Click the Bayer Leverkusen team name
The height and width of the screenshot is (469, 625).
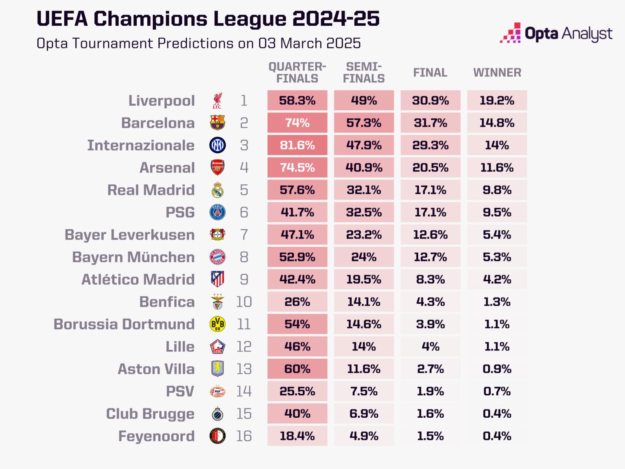[129, 235]
